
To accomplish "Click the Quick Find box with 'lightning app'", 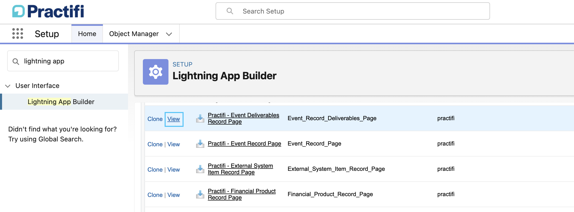I will tap(63, 61).
